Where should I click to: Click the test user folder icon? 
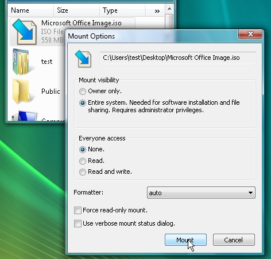coord(21,62)
